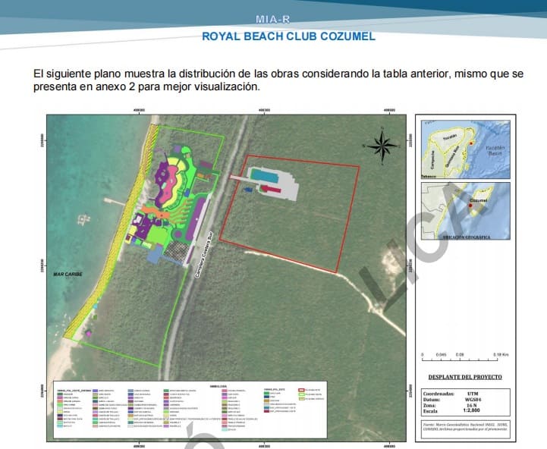Click the Yucatán peninsula inset map thumbnail

[x=465, y=149]
